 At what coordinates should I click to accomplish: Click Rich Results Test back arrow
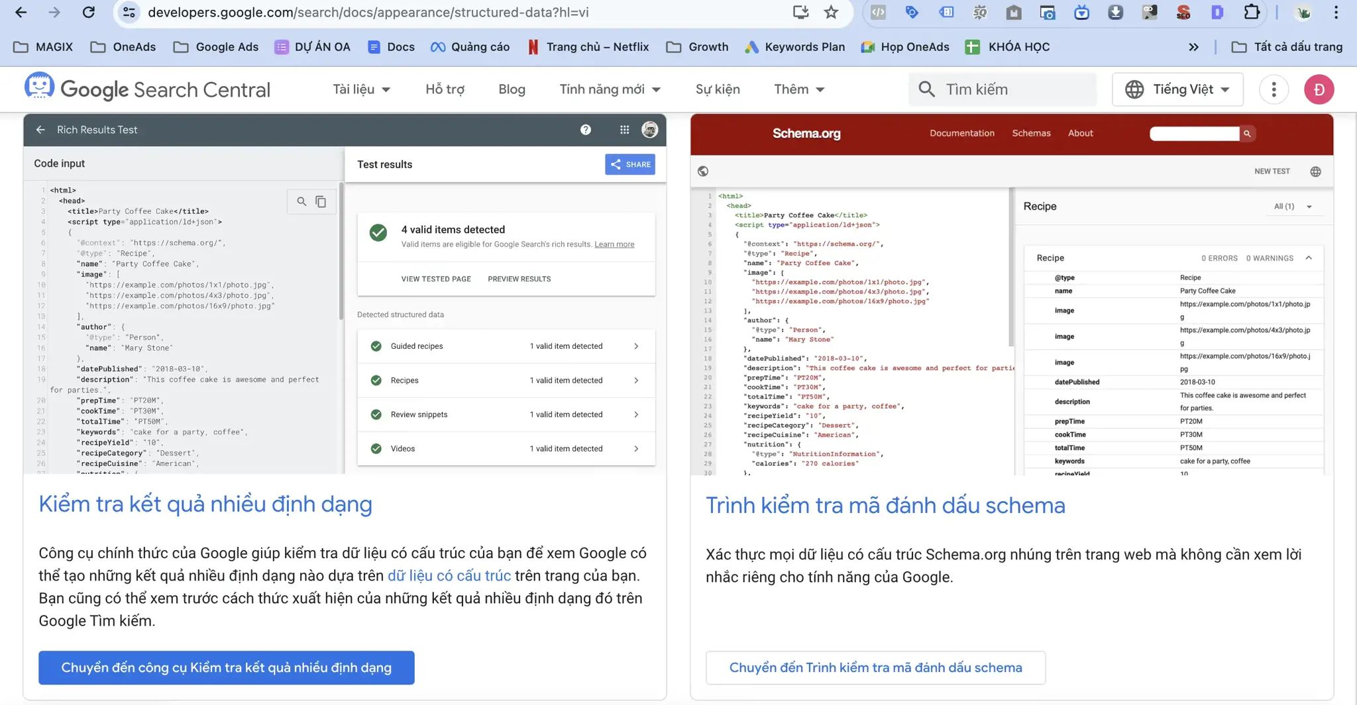point(40,130)
